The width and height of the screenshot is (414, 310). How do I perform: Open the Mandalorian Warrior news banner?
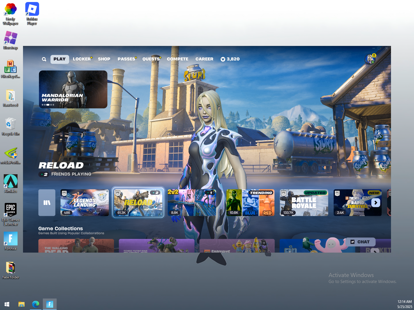[x=73, y=89]
